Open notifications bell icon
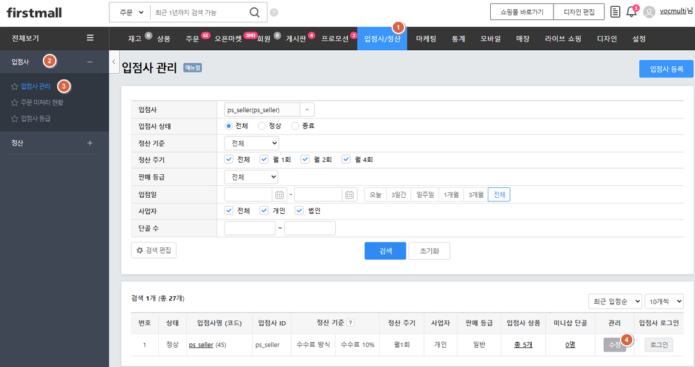 631,12
